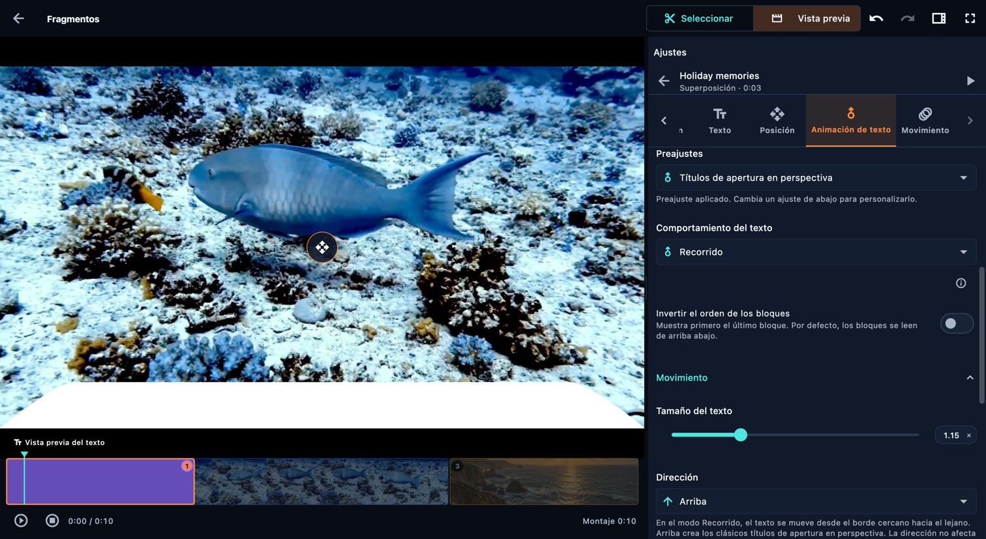Undo the last change
The width and height of the screenshot is (986, 539).
[x=876, y=18]
